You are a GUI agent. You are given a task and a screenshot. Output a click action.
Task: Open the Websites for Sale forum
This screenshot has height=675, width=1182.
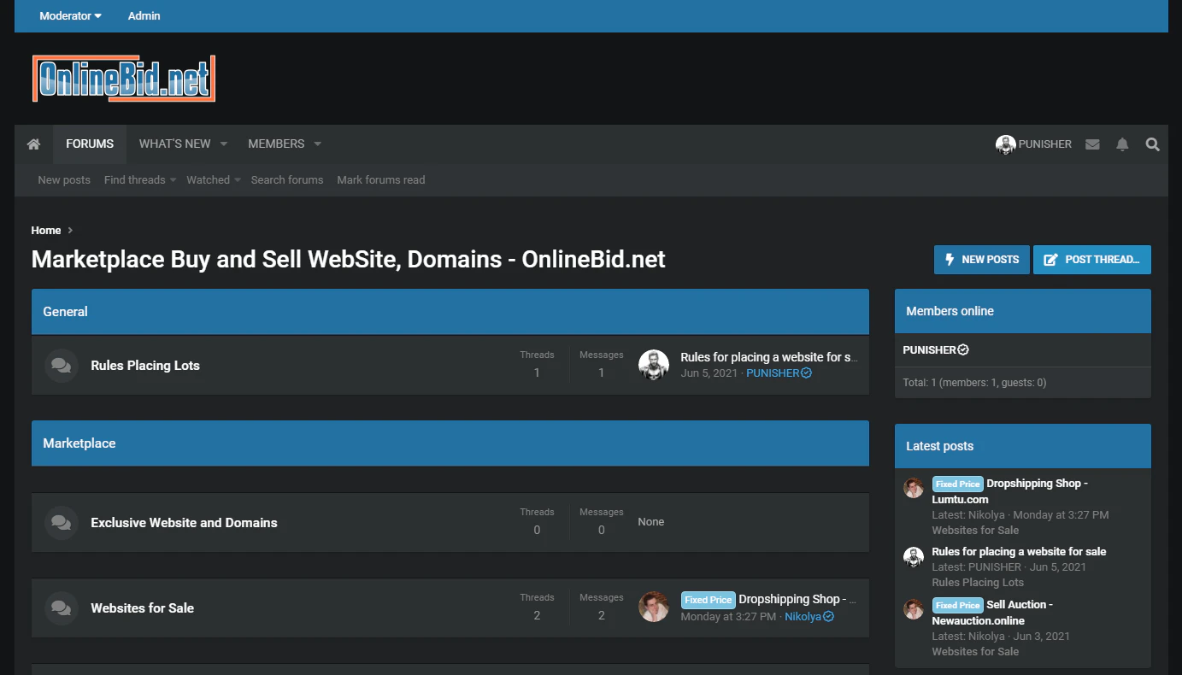[x=143, y=608]
